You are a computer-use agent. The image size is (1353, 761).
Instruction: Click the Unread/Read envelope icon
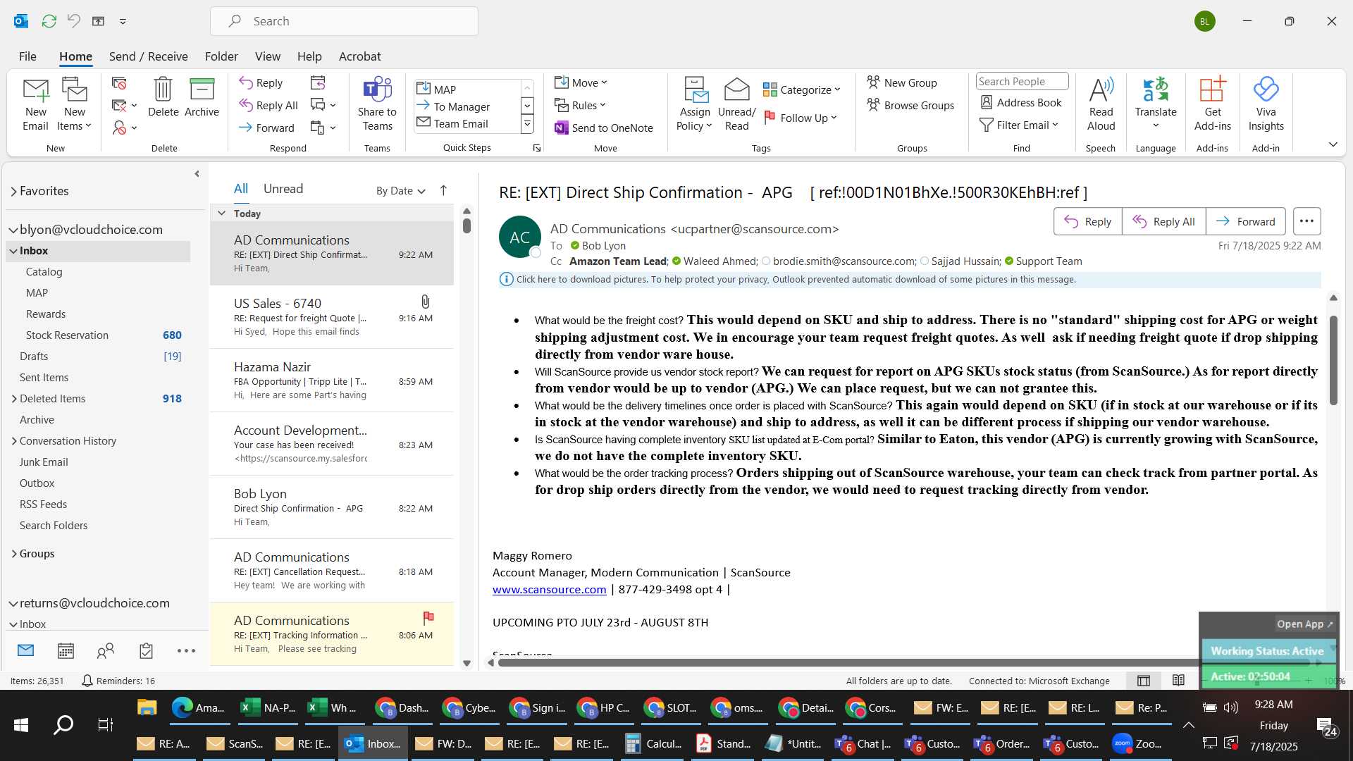click(736, 89)
